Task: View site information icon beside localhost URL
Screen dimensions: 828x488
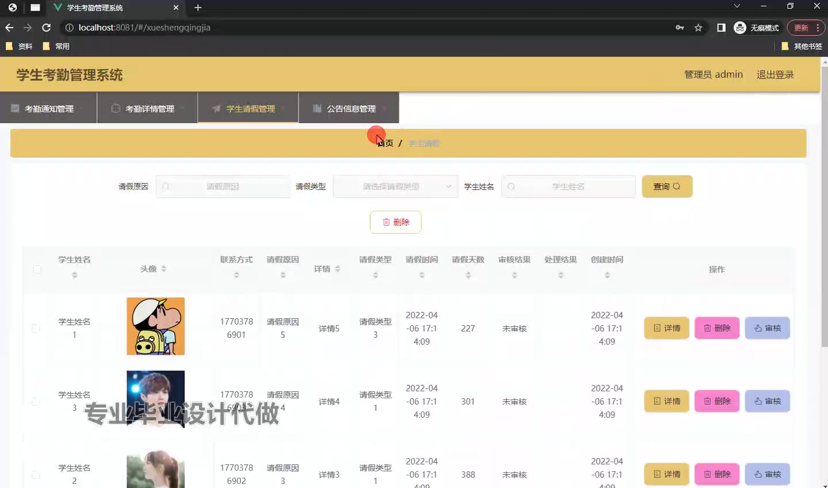Action: (69, 28)
